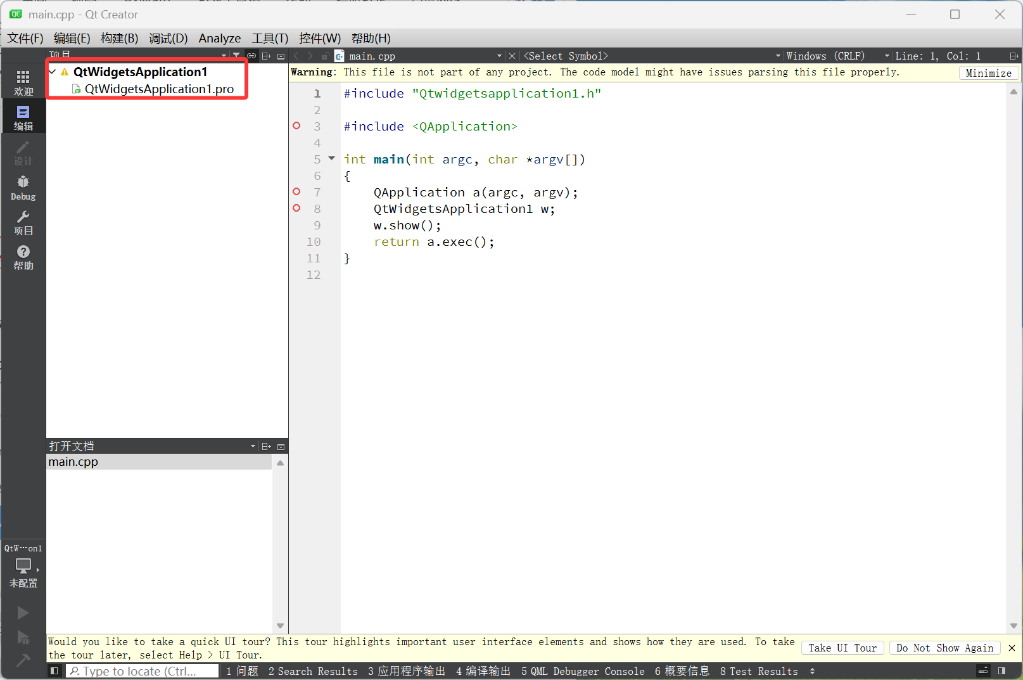The width and height of the screenshot is (1023, 680).
Task: Close the project sidebar panel
Action: [281, 56]
